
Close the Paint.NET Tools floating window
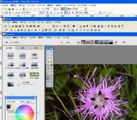click(52, 48)
